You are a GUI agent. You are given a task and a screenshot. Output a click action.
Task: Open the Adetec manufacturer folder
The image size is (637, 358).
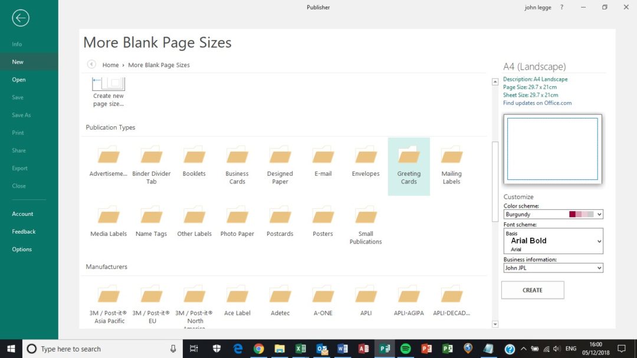(x=280, y=301)
